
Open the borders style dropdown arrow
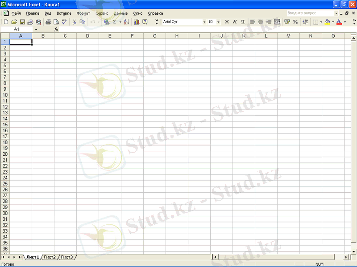(321, 22)
